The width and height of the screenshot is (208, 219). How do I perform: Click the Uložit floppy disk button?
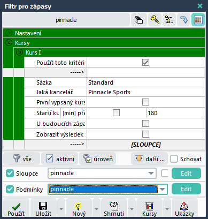(43, 208)
